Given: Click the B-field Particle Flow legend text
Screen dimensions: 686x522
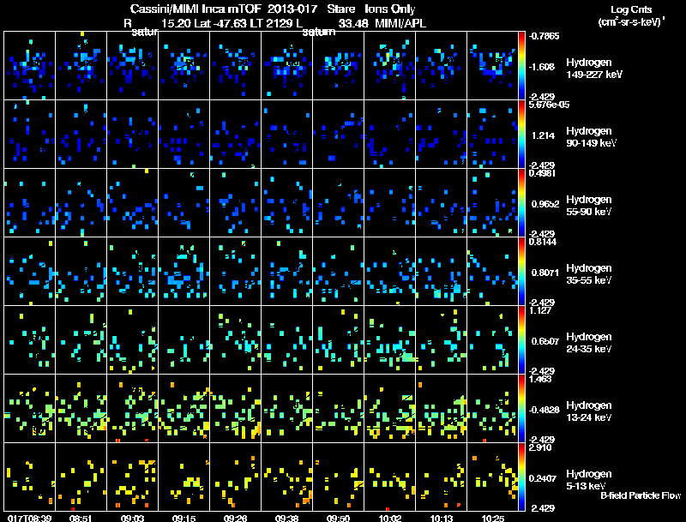Looking at the screenshot, I should (641, 495).
